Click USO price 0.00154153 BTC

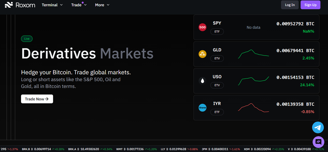pos(296,77)
